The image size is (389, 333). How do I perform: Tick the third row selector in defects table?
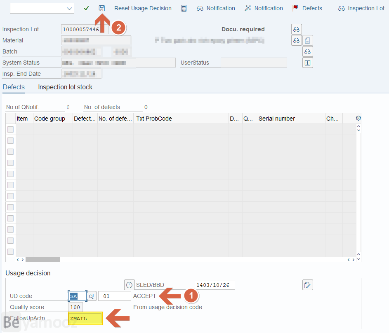click(10, 152)
